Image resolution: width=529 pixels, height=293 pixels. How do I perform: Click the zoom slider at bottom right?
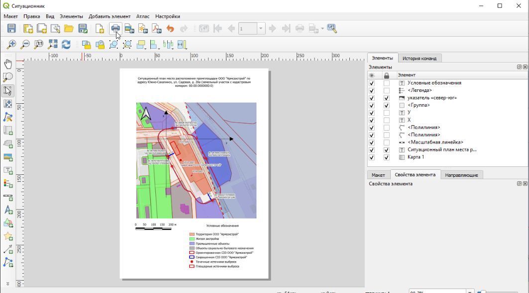pyautogui.click(x=482, y=292)
